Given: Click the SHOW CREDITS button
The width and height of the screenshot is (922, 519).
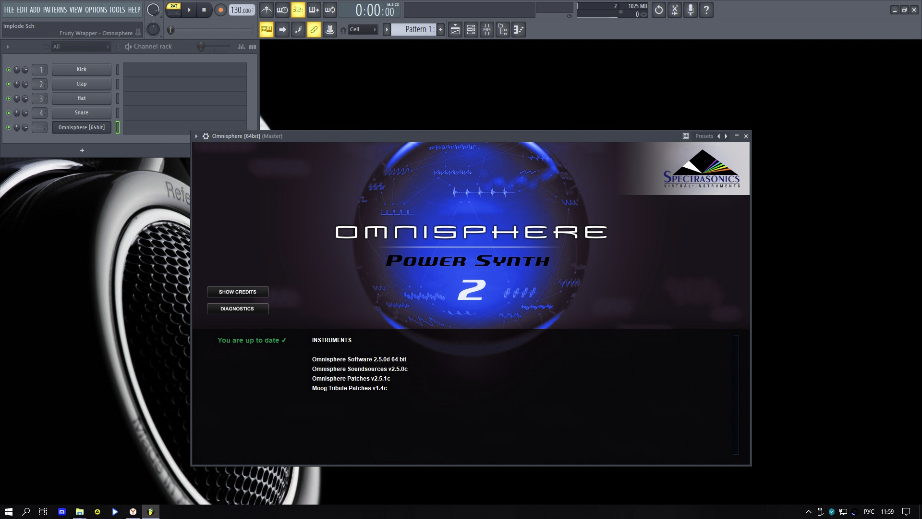Looking at the screenshot, I should [238, 292].
